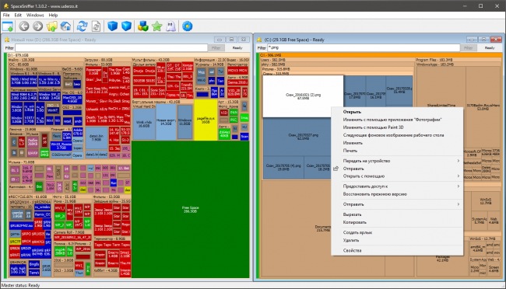Click Filter button in left window
Screen dimensions: 506x289
pos(216,48)
